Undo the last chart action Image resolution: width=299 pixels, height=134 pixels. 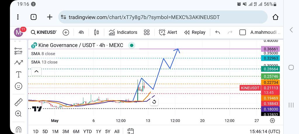(x=218, y=32)
